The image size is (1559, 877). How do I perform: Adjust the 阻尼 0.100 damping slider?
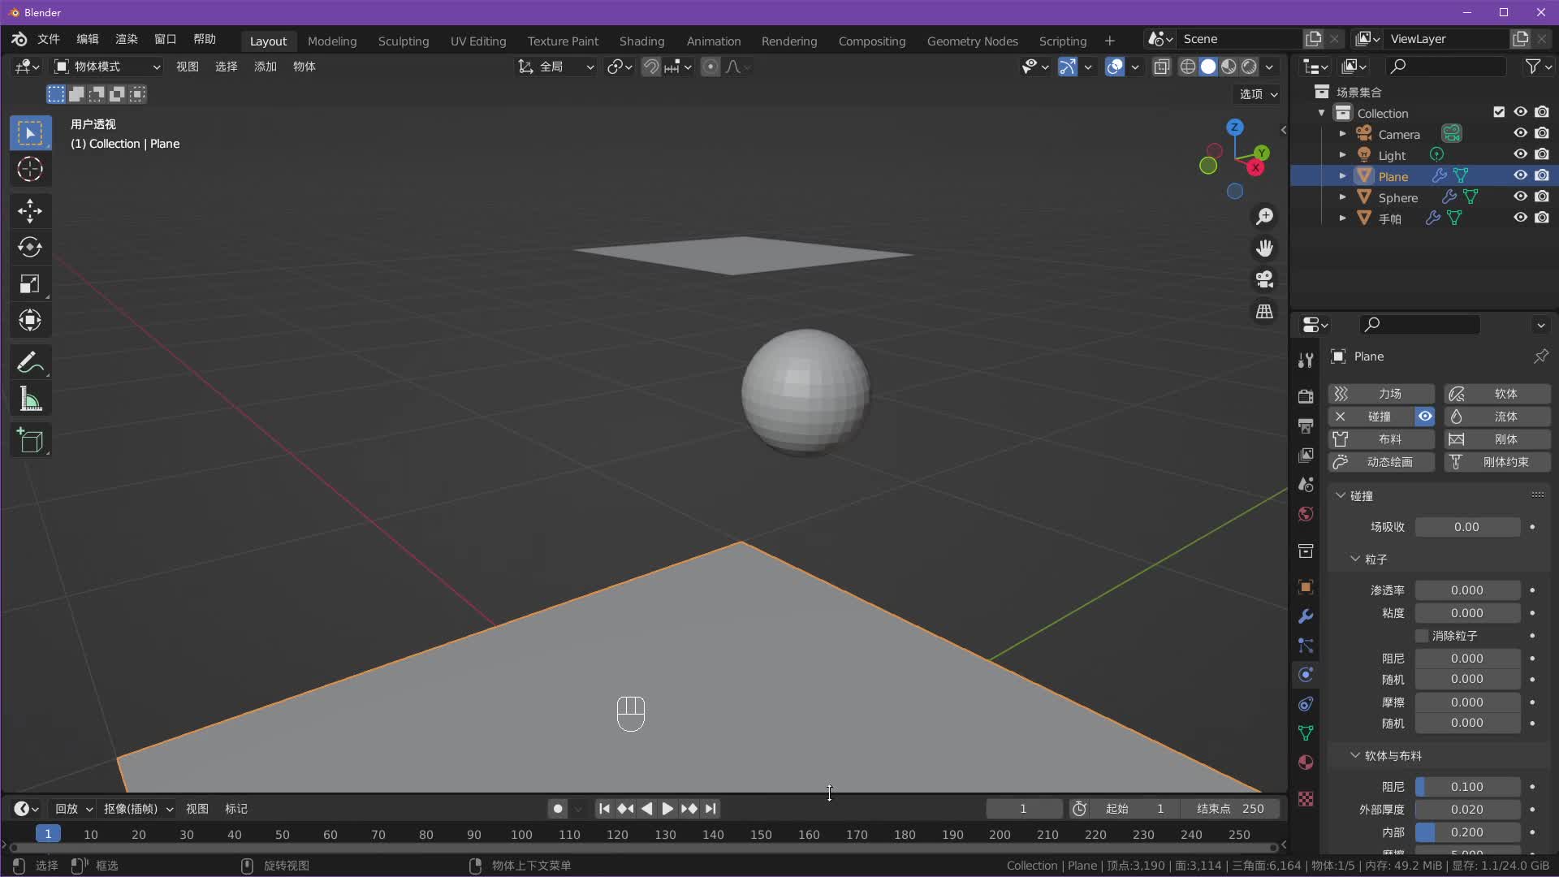tap(1466, 787)
